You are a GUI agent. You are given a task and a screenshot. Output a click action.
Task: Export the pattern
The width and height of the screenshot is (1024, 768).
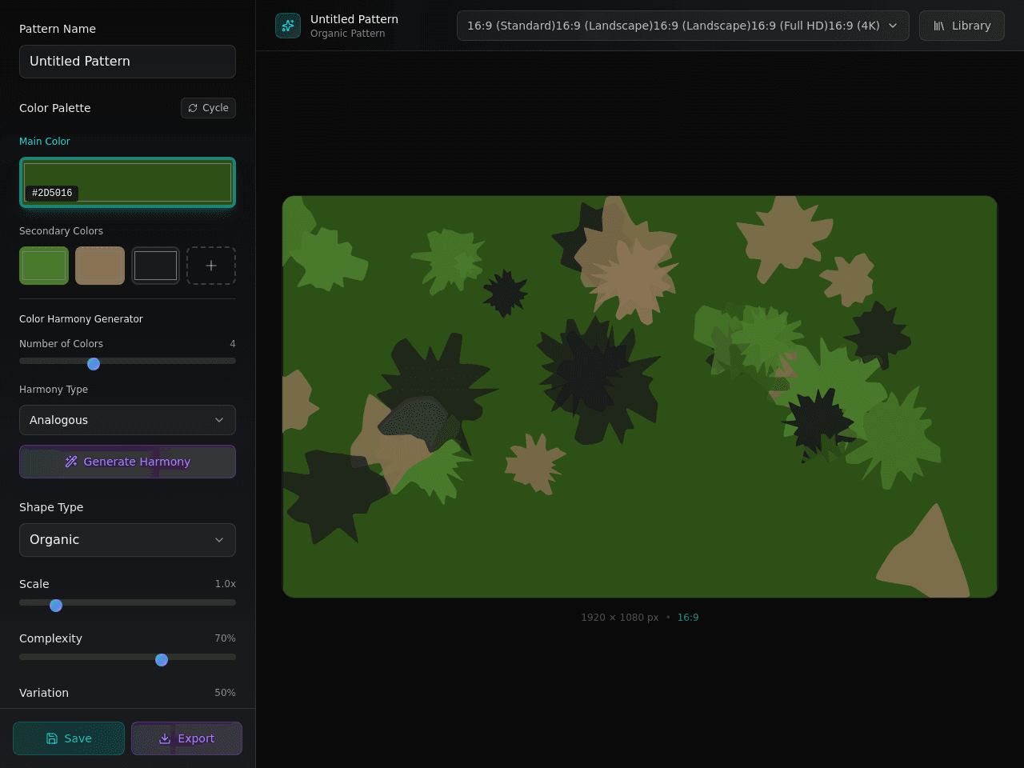pyautogui.click(x=186, y=738)
